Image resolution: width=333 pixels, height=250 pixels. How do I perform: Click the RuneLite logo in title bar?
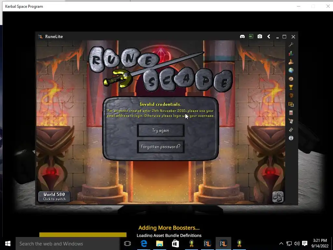(40, 36)
